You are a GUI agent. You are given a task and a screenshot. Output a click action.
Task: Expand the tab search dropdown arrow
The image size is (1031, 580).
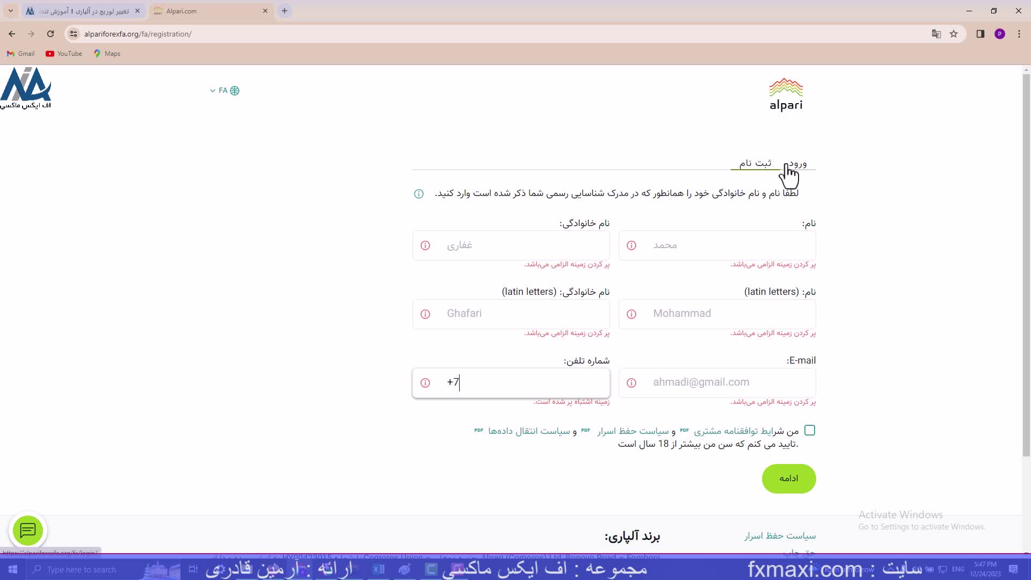pyautogui.click(x=10, y=11)
